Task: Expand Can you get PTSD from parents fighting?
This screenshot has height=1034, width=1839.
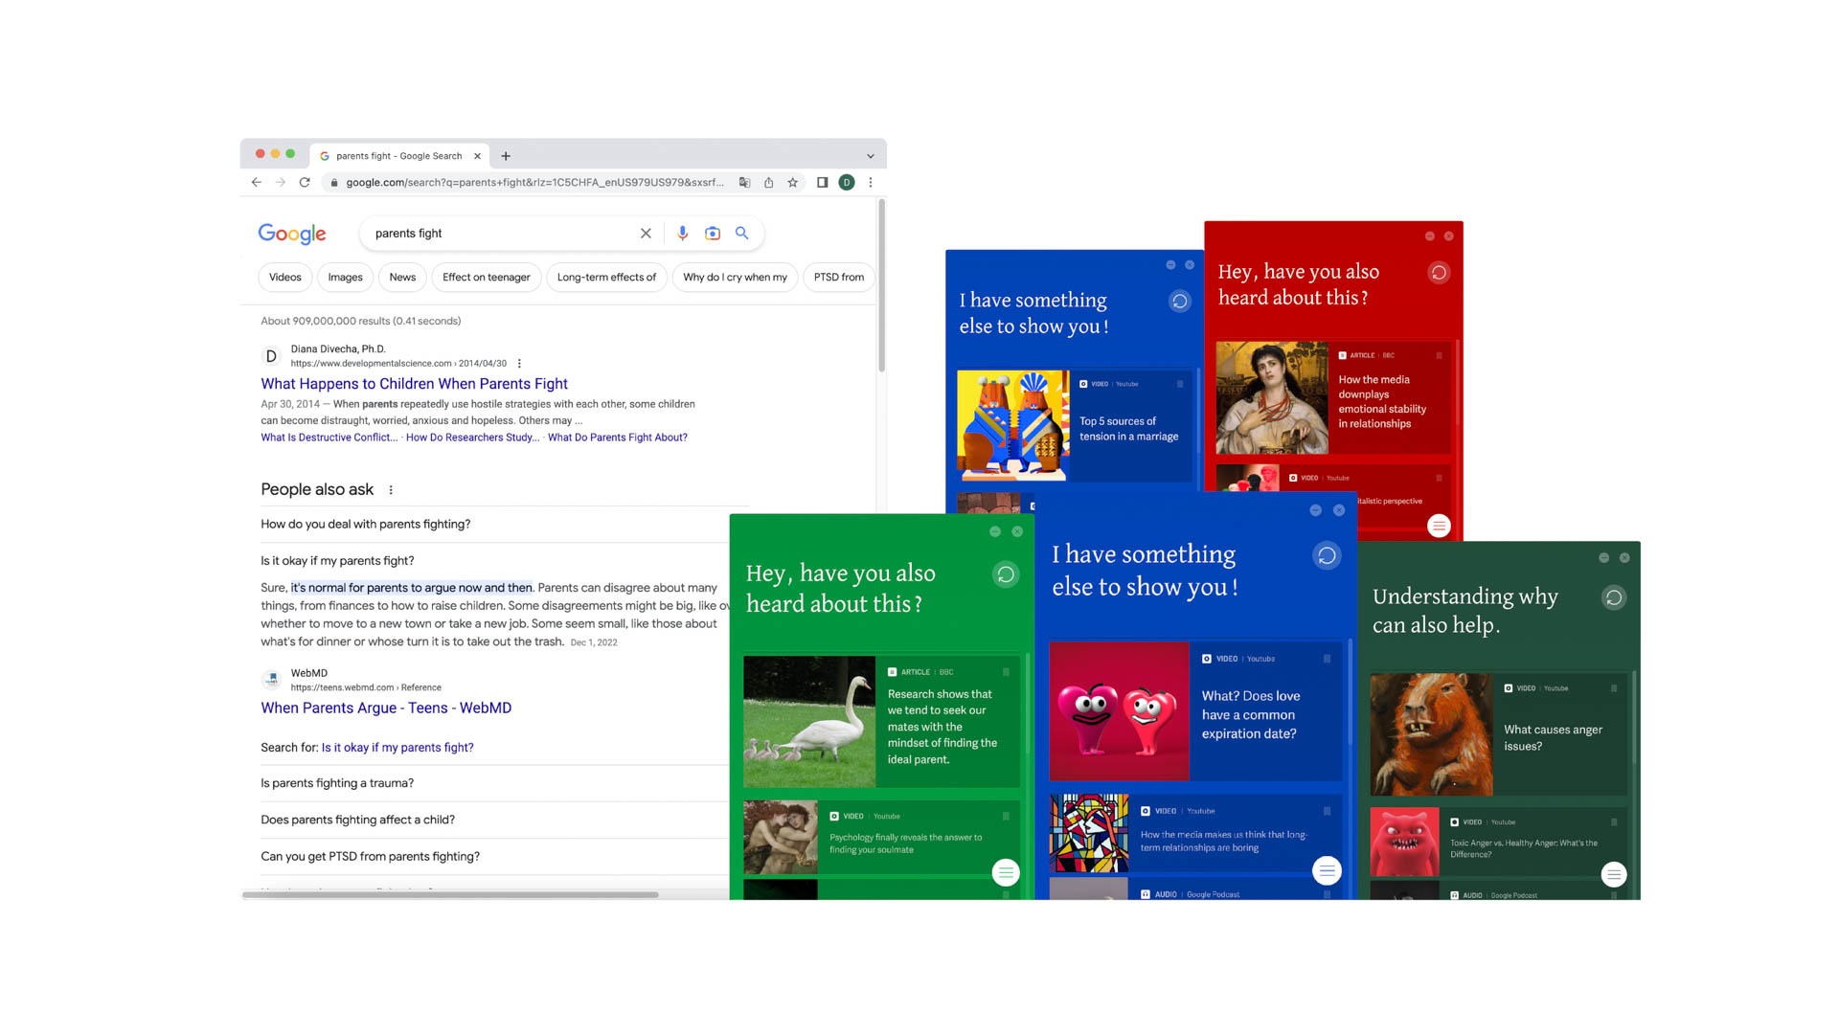Action: (494, 856)
